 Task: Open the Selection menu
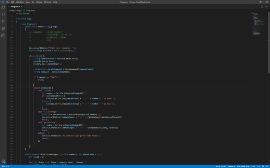tap(20, 2)
